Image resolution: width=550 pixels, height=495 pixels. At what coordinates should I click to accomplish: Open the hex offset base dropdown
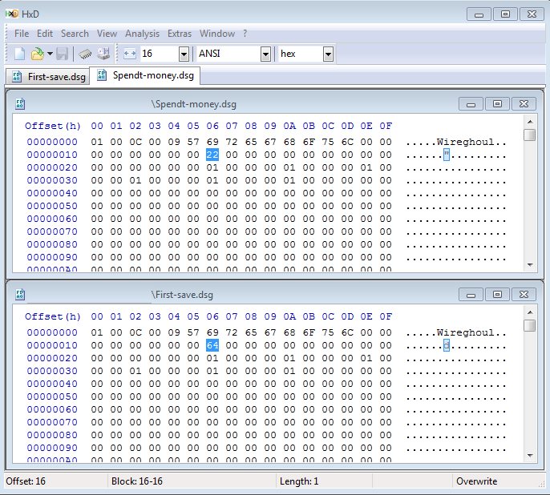click(x=328, y=54)
